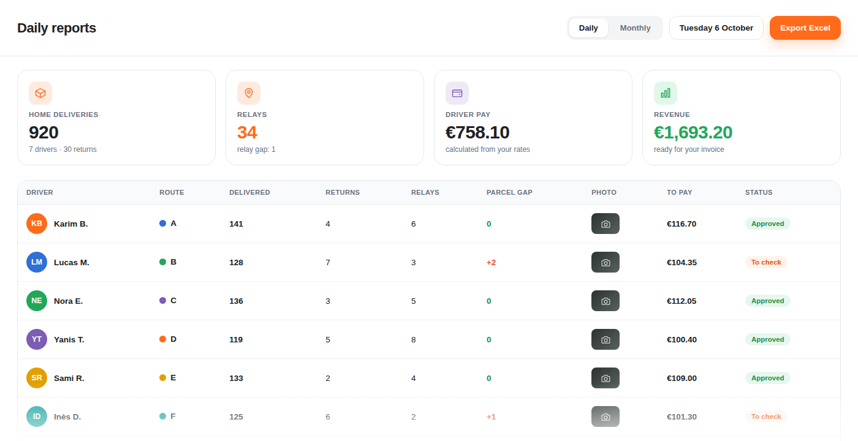Click the relays count 34
This screenshot has width=858, height=441.
[247, 132]
